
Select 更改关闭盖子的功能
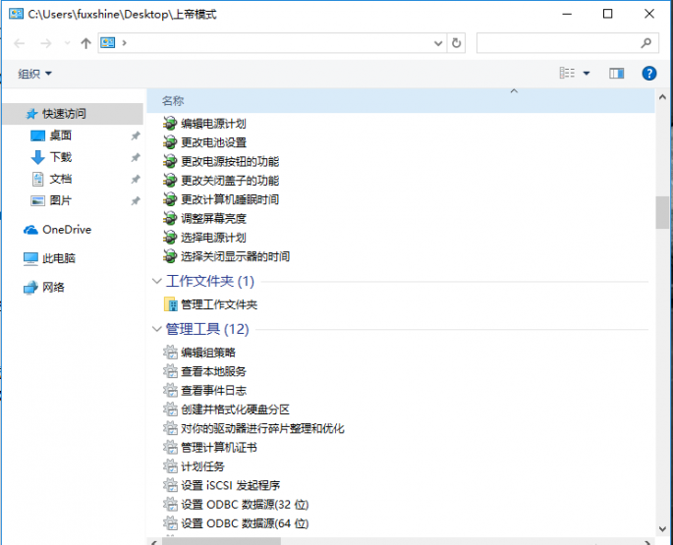click(x=230, y=181)
